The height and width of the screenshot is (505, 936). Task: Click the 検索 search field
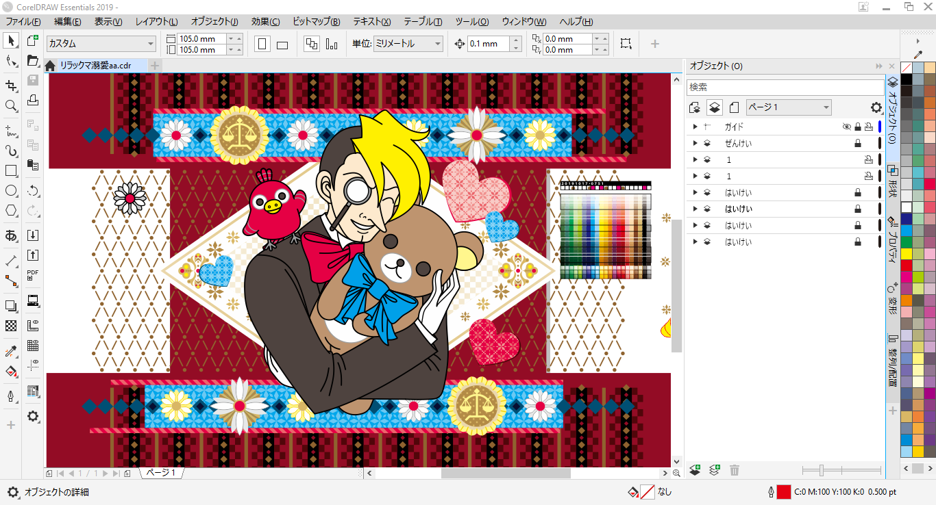(x=785, y=88)
